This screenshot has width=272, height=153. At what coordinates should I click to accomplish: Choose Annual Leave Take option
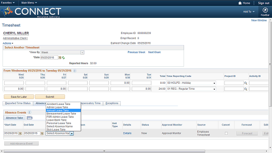click(x=63, y=110)
